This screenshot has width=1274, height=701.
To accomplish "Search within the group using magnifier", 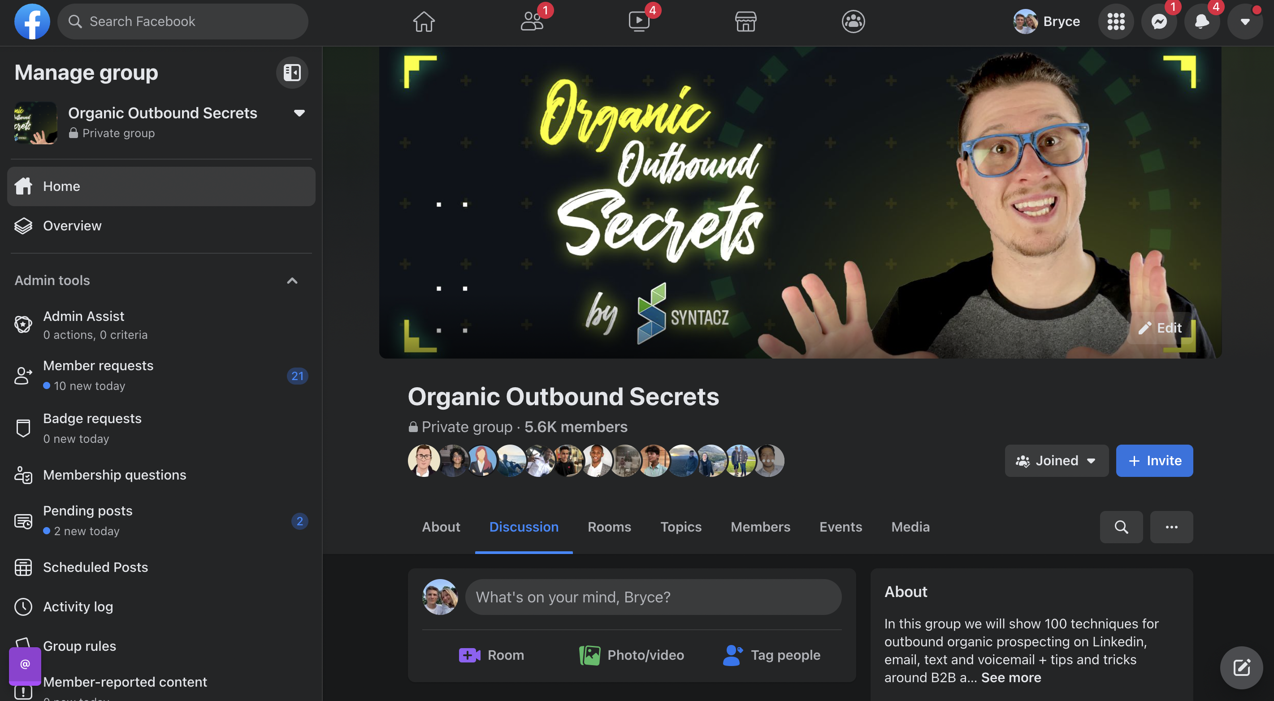I will click(x=1121, y=527).
